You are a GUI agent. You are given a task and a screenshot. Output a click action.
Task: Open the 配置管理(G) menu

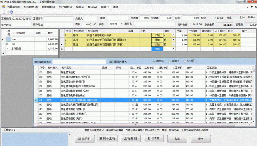coord(48,7)
